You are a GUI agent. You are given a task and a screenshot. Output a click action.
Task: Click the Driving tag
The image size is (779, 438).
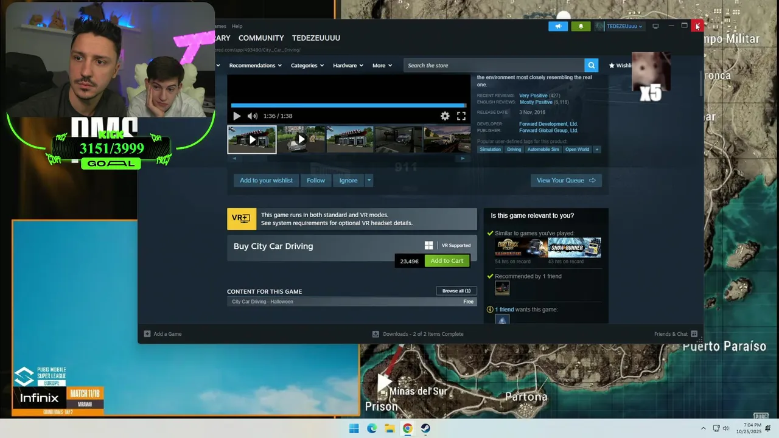point(514,149)
